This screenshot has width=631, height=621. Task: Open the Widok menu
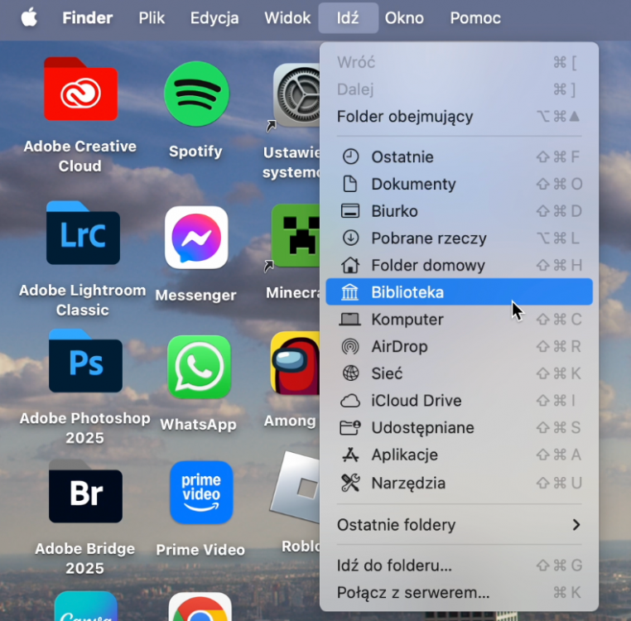click(287, 17)
